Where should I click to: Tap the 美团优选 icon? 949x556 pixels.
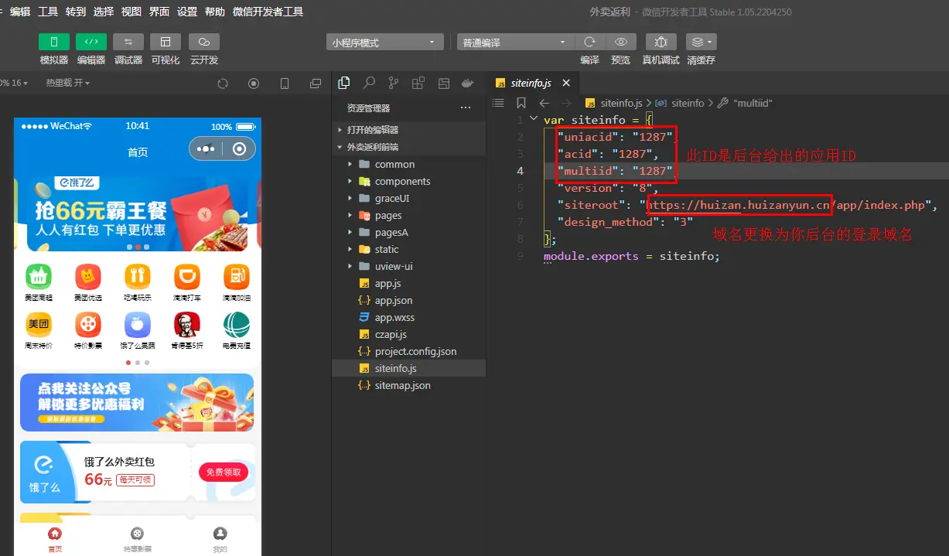point(88,276)
